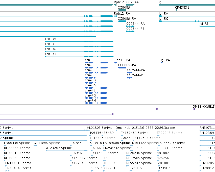
Task: Select the EN15434.5prime EST label
Action: pos(18,168)
